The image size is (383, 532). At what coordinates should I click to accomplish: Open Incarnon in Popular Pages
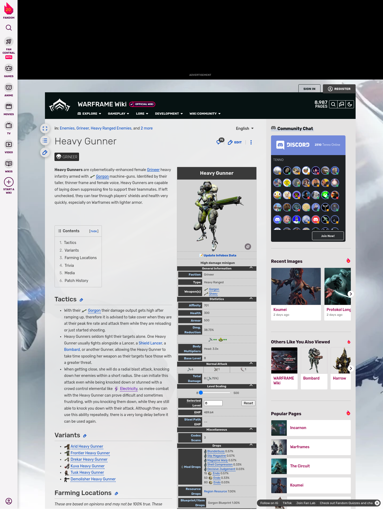(x=311, y=428)
